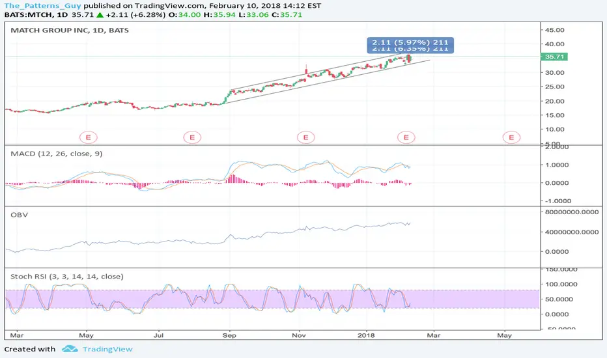Select the Stoch RSI (3, 3, 14, 14, close) label
This screenshot has width=607, height=358.
click(x=67, y=277)
